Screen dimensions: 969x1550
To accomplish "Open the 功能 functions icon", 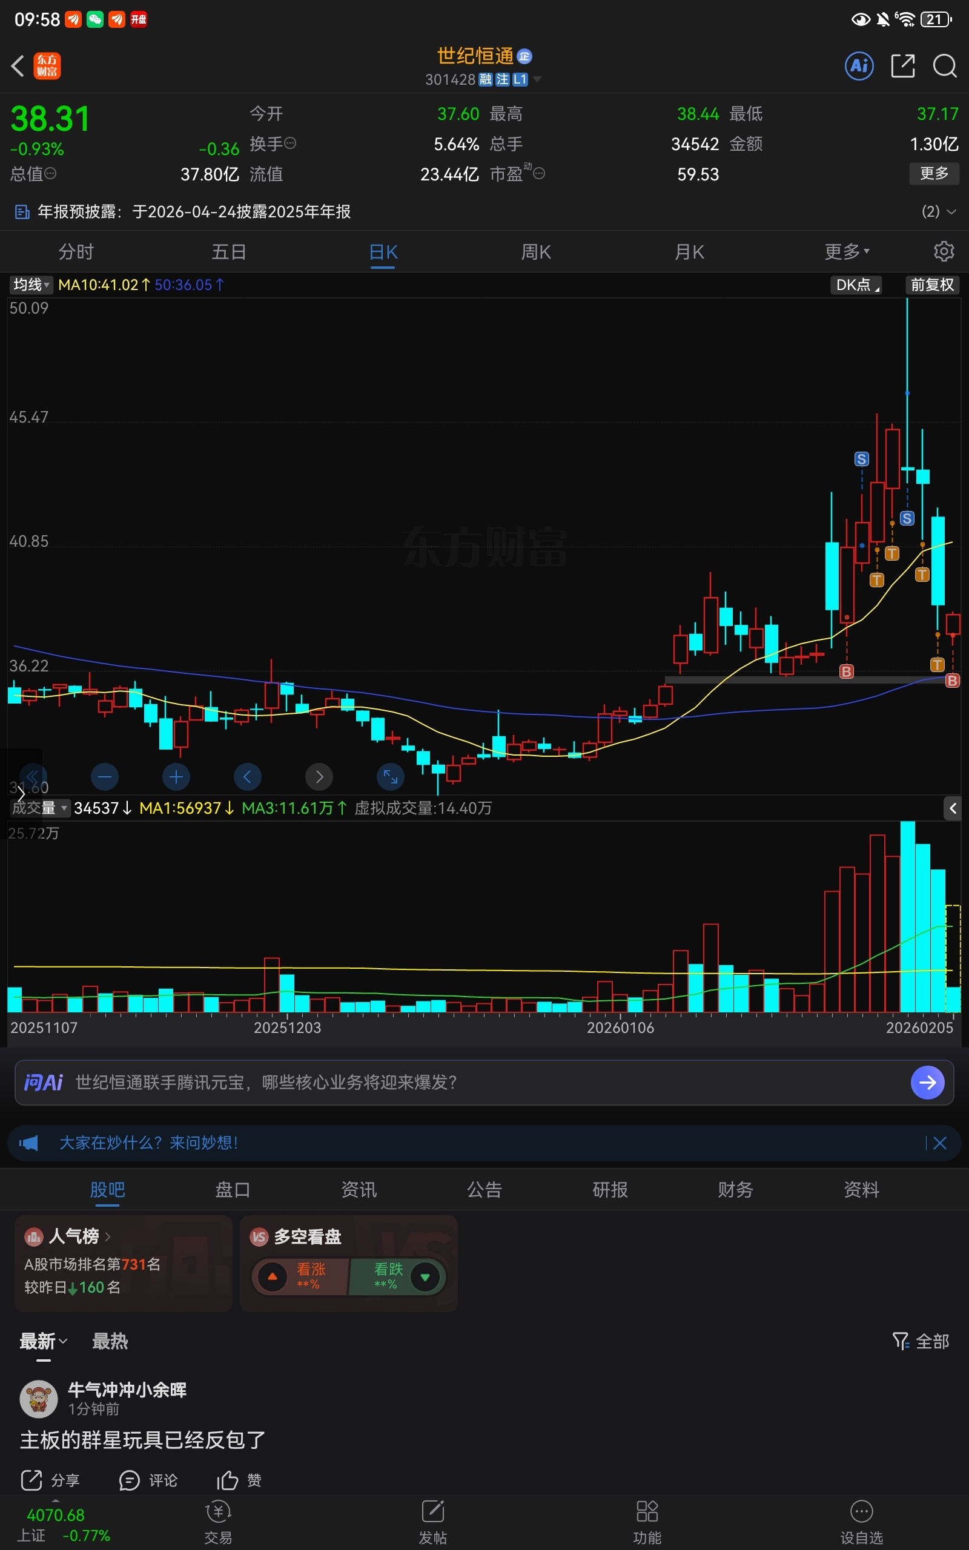I will (647, 1512).
